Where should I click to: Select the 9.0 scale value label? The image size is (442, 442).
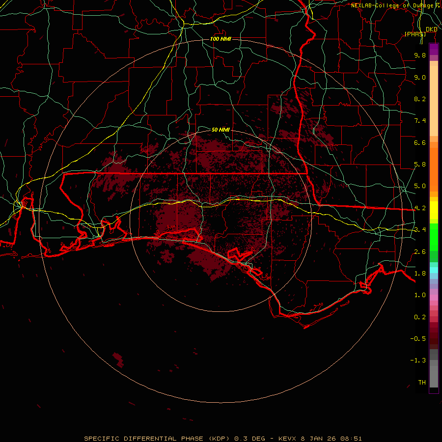point(420,77)
